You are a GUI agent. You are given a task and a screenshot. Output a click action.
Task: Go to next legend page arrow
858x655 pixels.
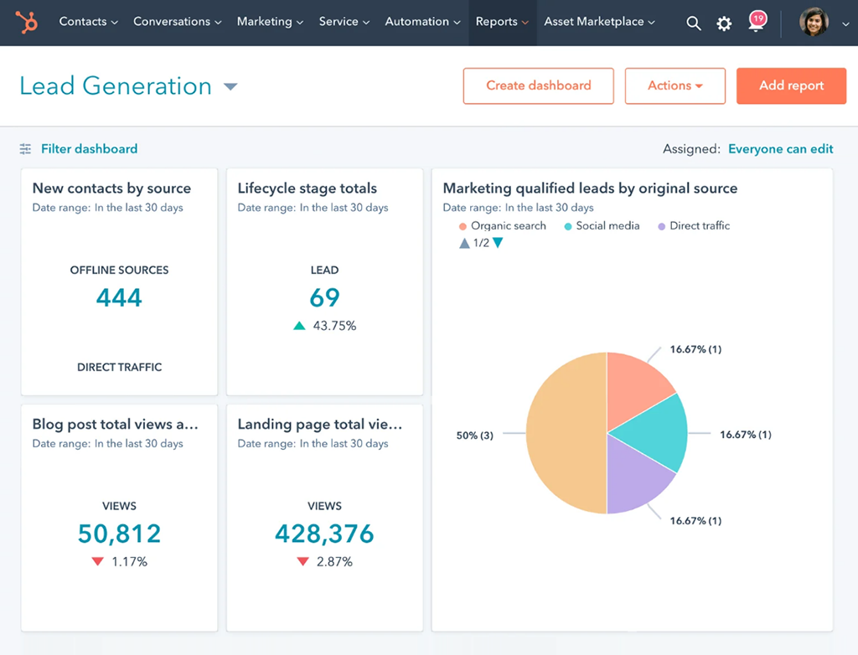coord(498,242)
